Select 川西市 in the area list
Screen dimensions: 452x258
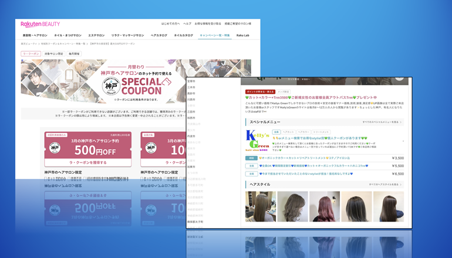click(x=191, y=100)
